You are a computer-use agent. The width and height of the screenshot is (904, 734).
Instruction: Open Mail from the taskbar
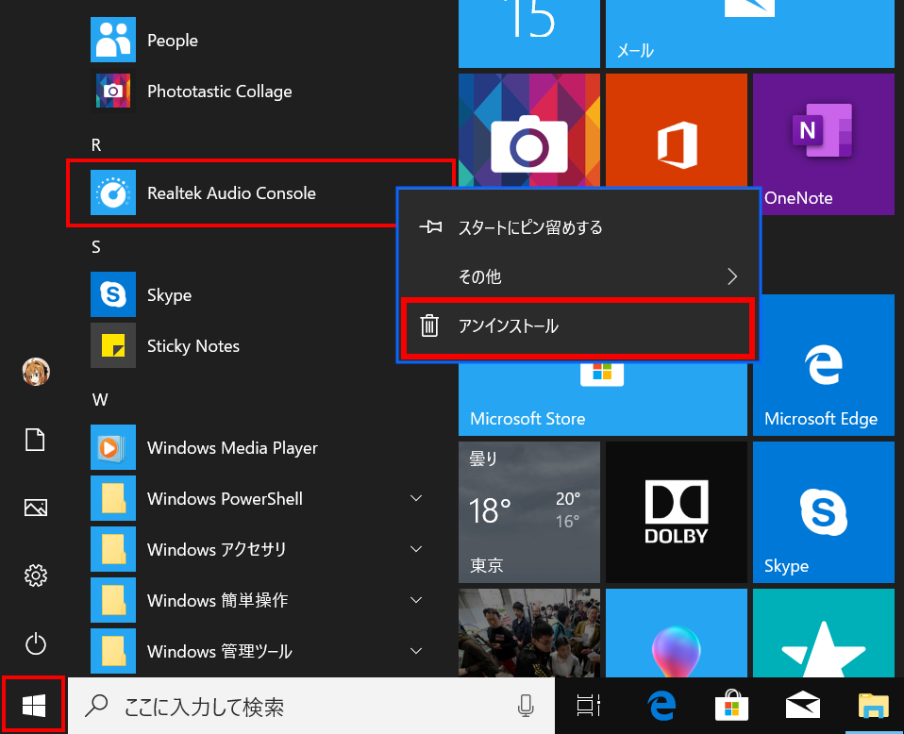[803, 706]
